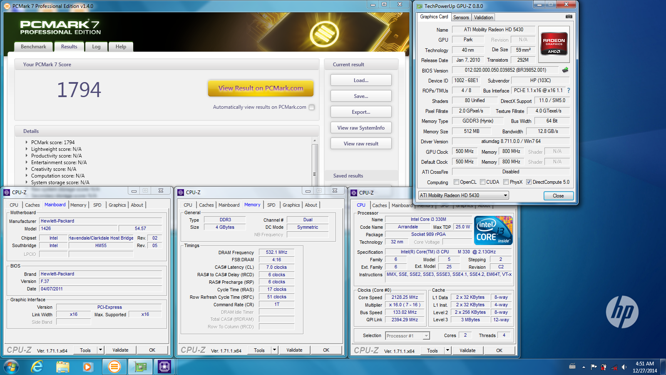Open Tools dropdown arrow in CPU-Z Mainboard window
The height and width of the screenshot is (375, 666).
[100, 350]
